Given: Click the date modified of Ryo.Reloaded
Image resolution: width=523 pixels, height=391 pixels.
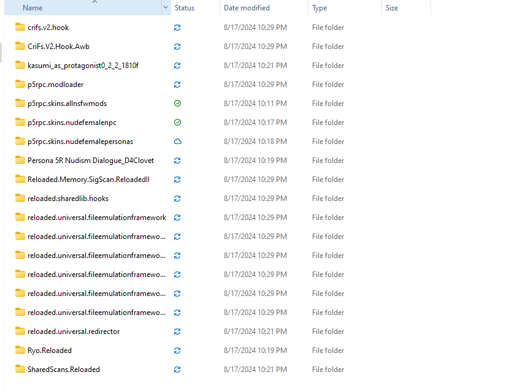Looking at the screenshot, I should (x=255, y=351).
